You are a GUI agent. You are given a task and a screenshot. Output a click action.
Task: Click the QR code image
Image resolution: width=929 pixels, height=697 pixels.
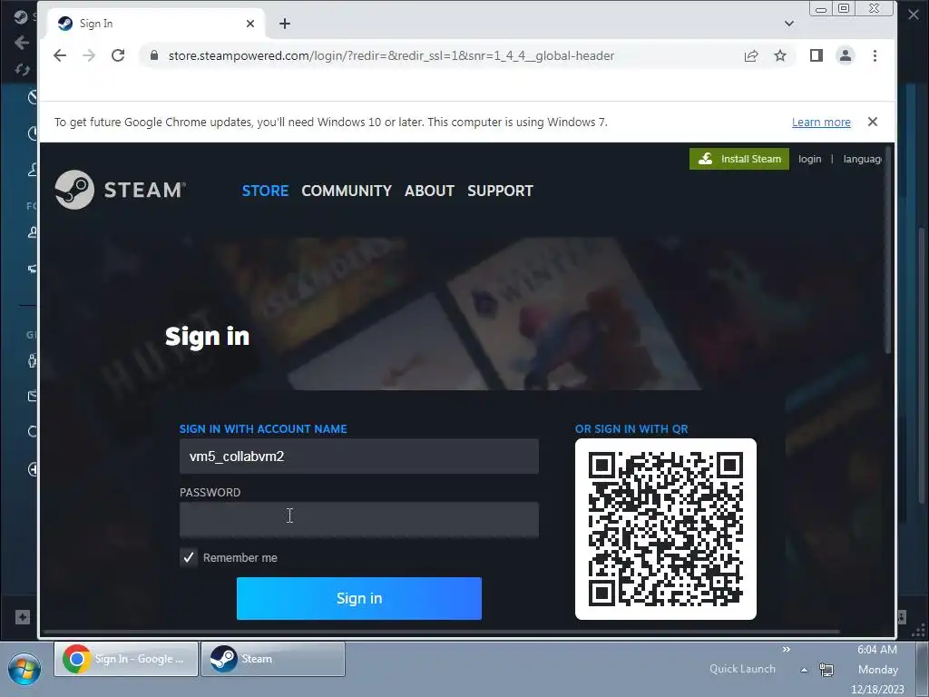click(x=665, y=529)
